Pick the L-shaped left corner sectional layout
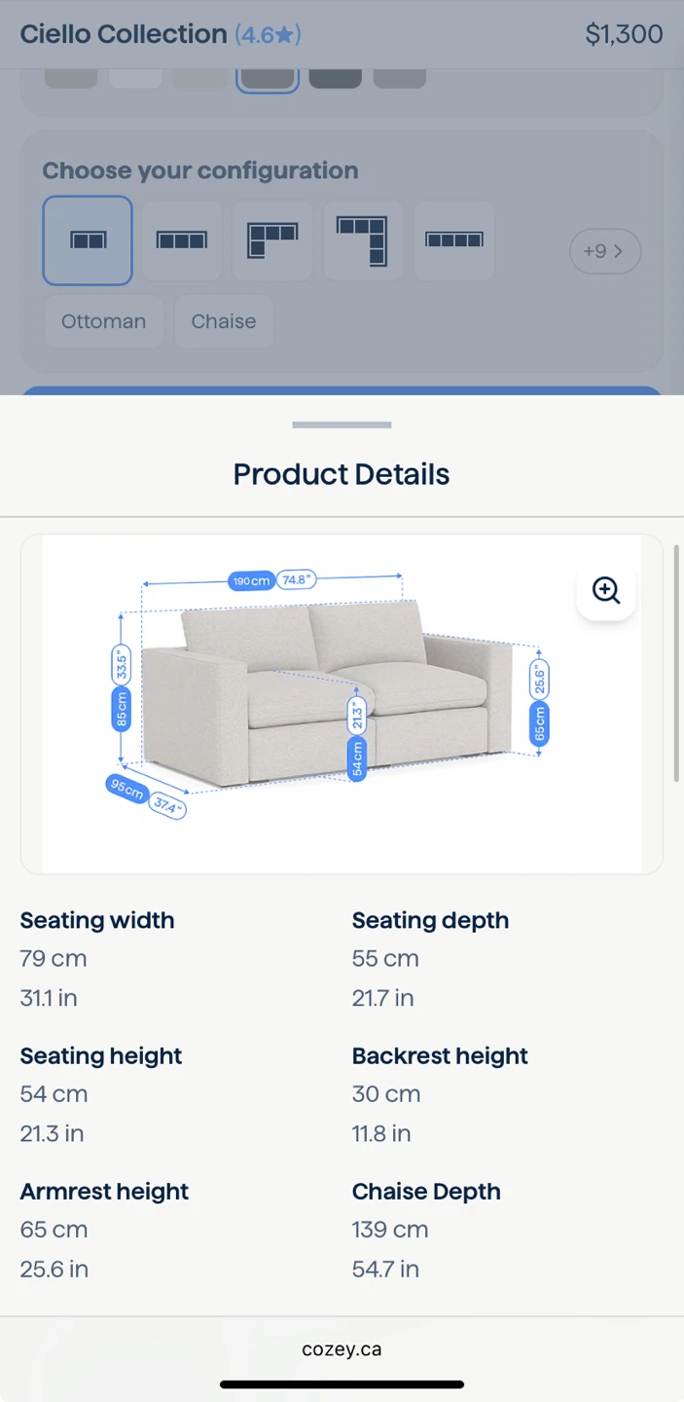Viewport: 684px width, 1402px height. coord(272,240)
